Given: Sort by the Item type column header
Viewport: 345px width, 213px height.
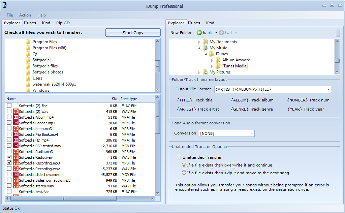Looking at the screenshot, I should pyautogui.click(x=137, y=99).
